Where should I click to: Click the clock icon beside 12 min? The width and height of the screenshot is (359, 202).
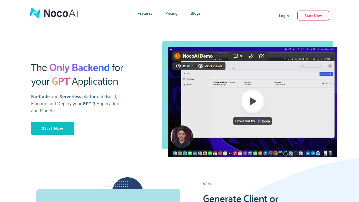(178, 66)
